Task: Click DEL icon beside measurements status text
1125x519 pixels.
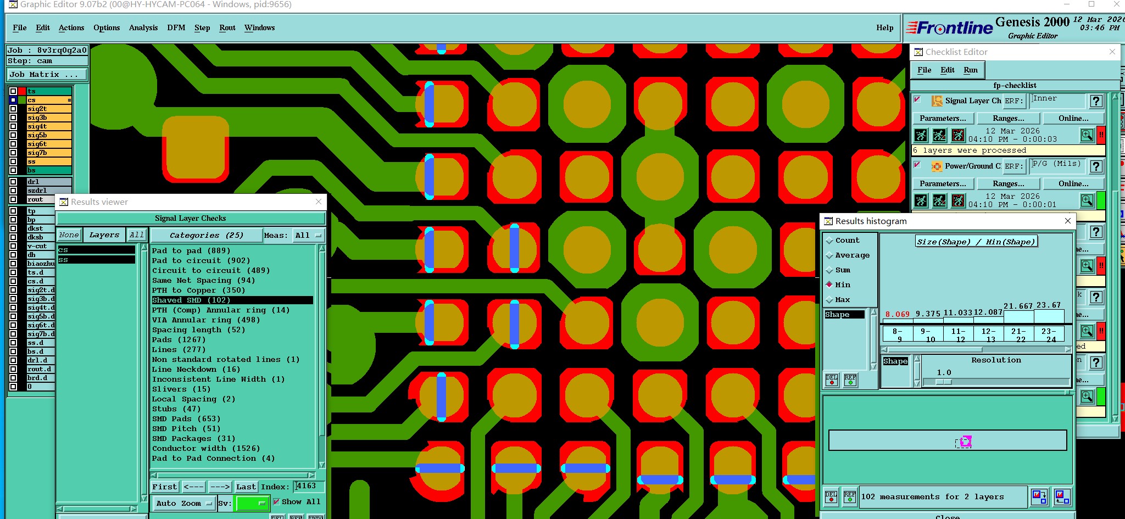Action: (831, 497)
